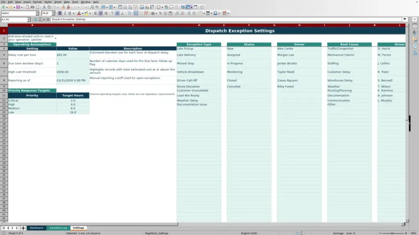Open the Borders dropdown arrow
Viewport: 419px width, 235px height.
pos(204,13)
